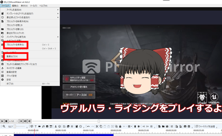Select 最近のプロジェクト(P) menu entry
This screenshot has width=222, height=136.
point(30,33)
